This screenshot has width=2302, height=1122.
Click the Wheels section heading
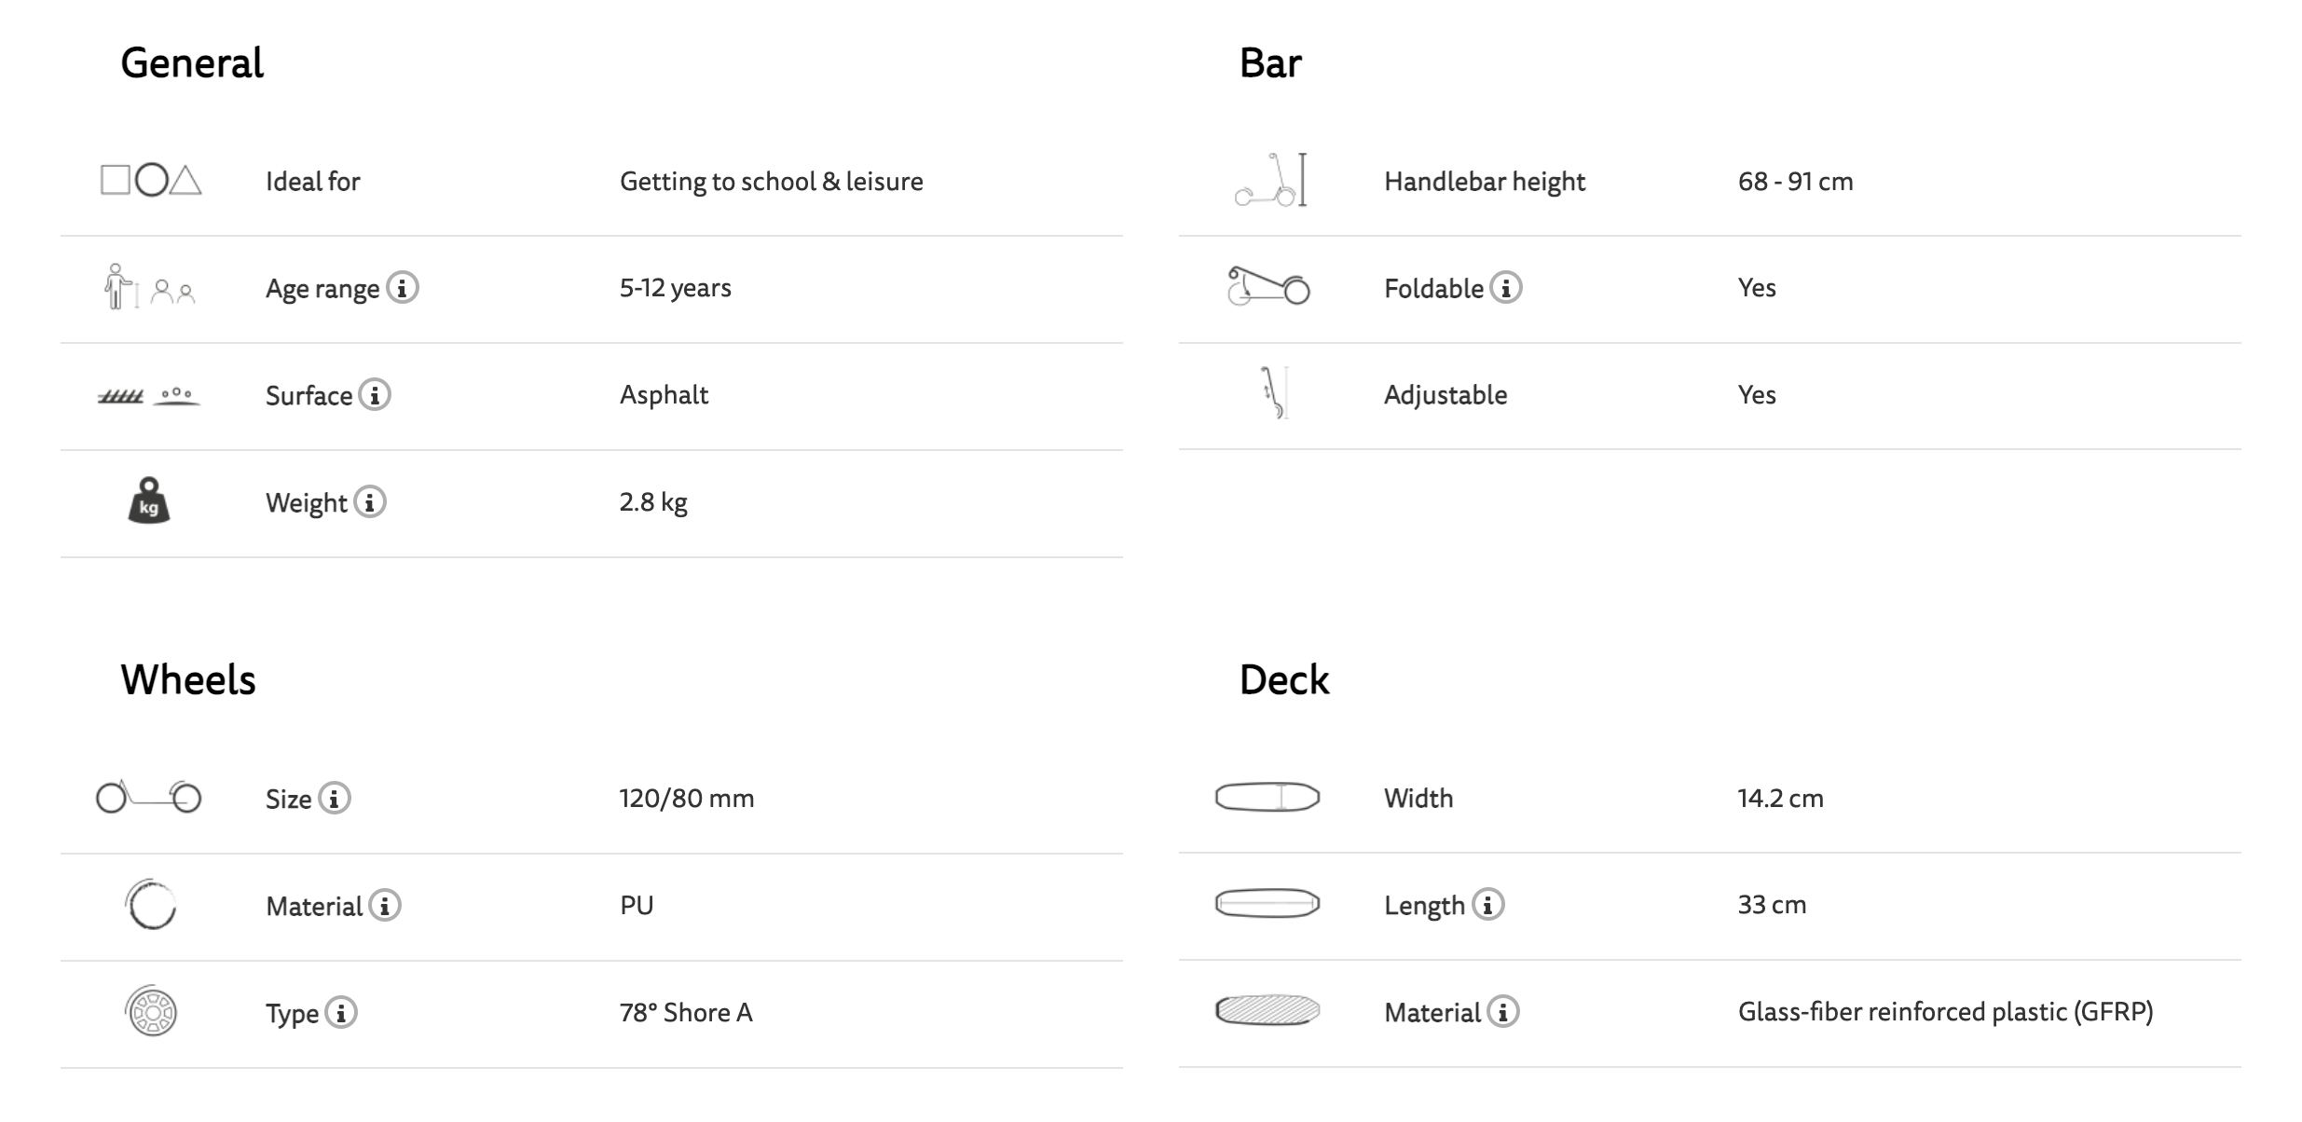[x=188, y=680]
